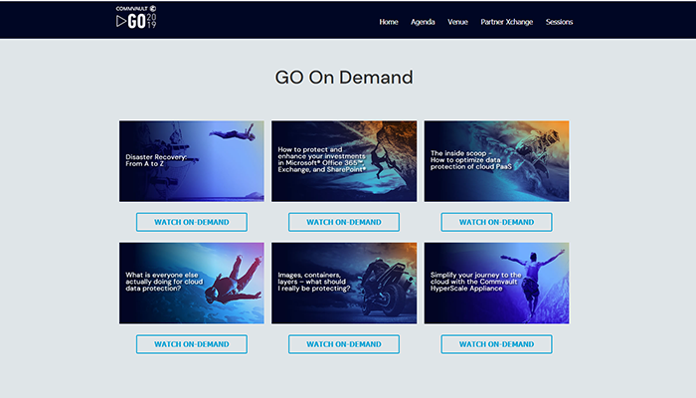Image resolution: width=696 pixels, height=398 pixels.
Task: Open the Home menu item
Action: (x=389, y=22)
